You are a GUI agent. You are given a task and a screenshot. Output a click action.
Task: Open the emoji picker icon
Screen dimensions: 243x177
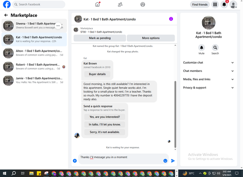click(x=165, y=160)
